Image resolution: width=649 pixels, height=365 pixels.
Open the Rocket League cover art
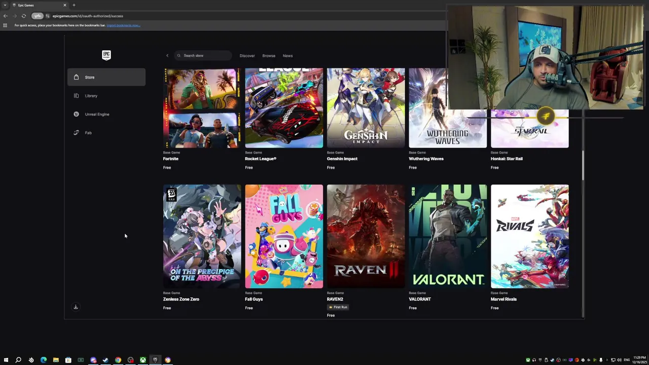coord(284,108)
